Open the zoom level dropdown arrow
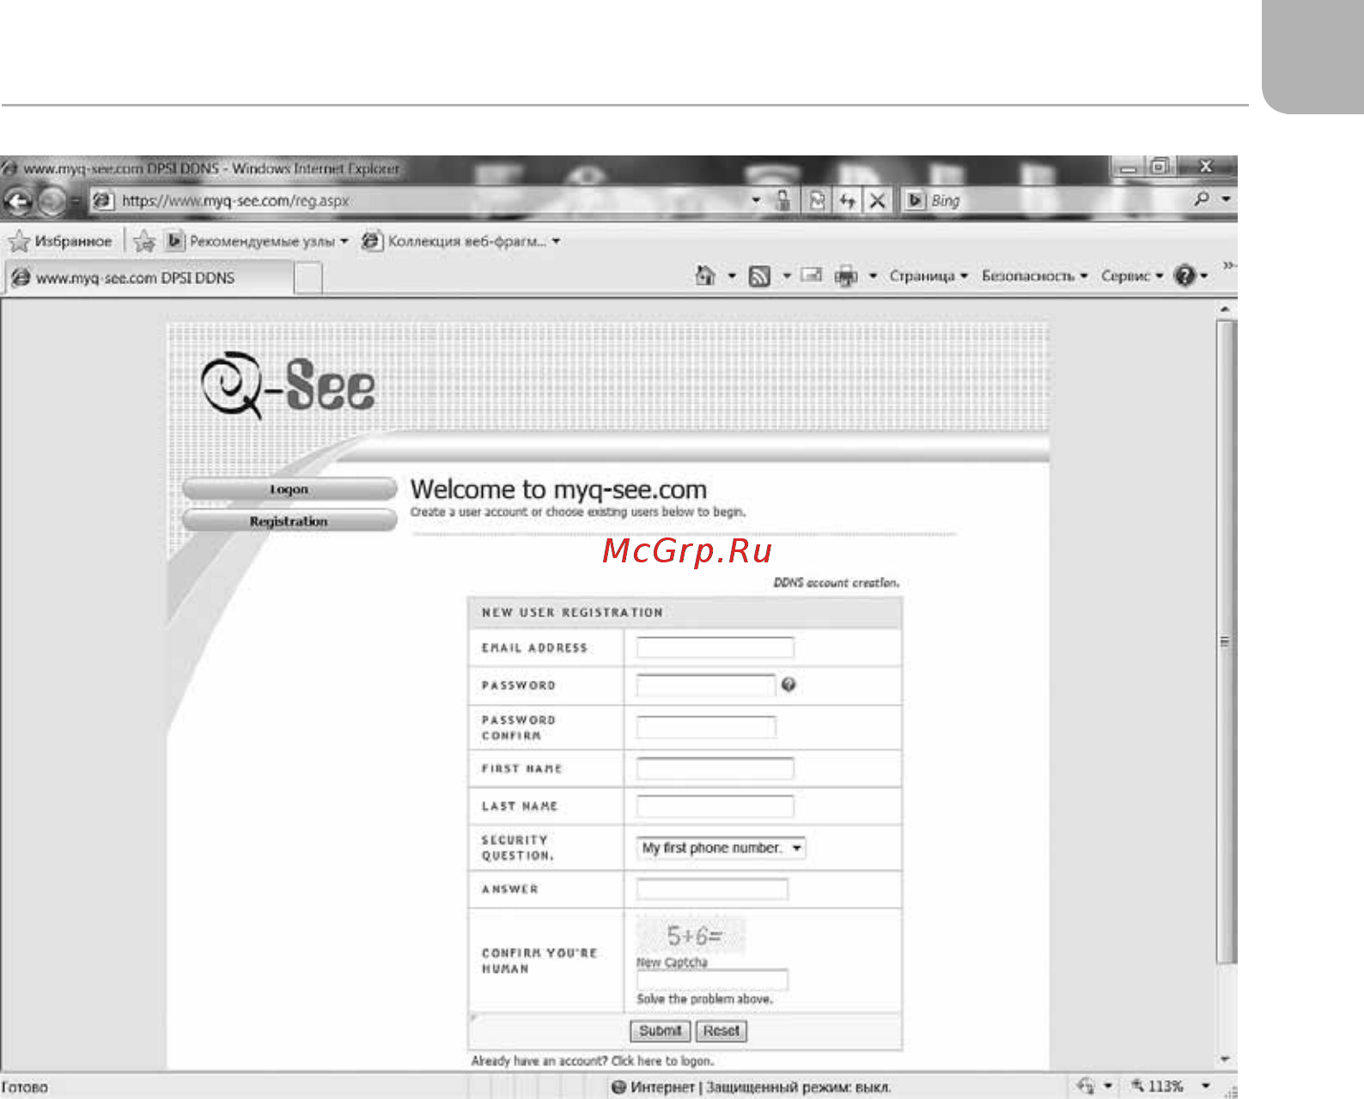The width and height of the screenshot is (1364, 1099). click(x=1206, y=1086)
